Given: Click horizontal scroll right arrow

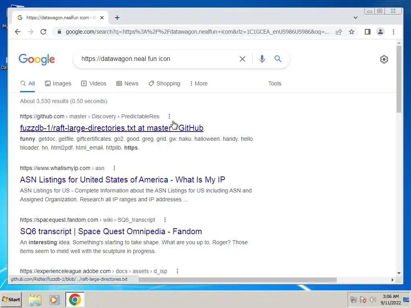Looking at the screenshot, I should pyautogui.click(x=393, y=280).
